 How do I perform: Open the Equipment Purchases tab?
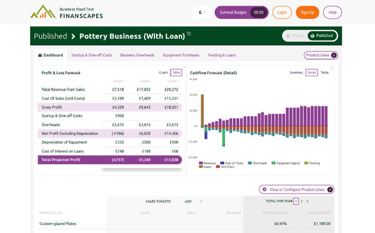181,55
